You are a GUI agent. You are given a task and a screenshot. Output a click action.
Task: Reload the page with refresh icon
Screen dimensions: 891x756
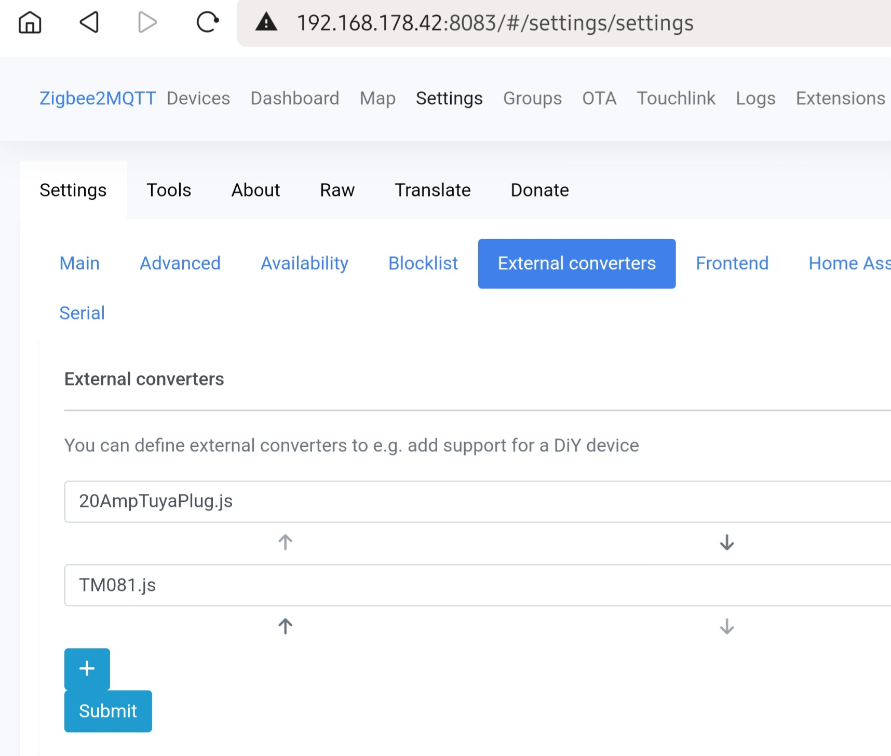pos(207,22)
